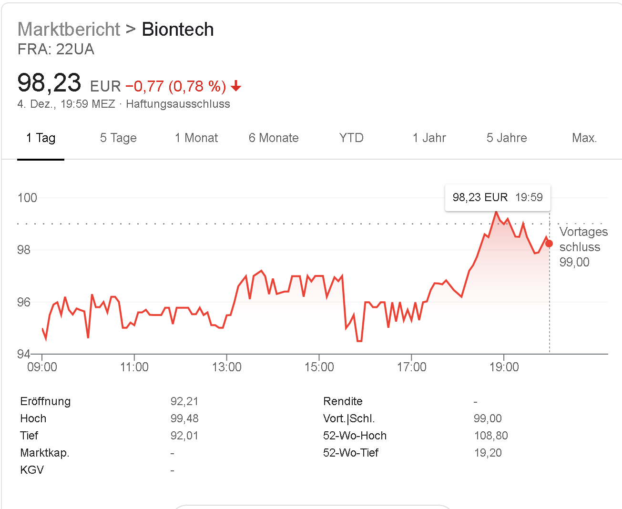The height and width of the screenshot is (509, 622).
Task: Select the 1 Tag tab
Action: click(41, 138)
